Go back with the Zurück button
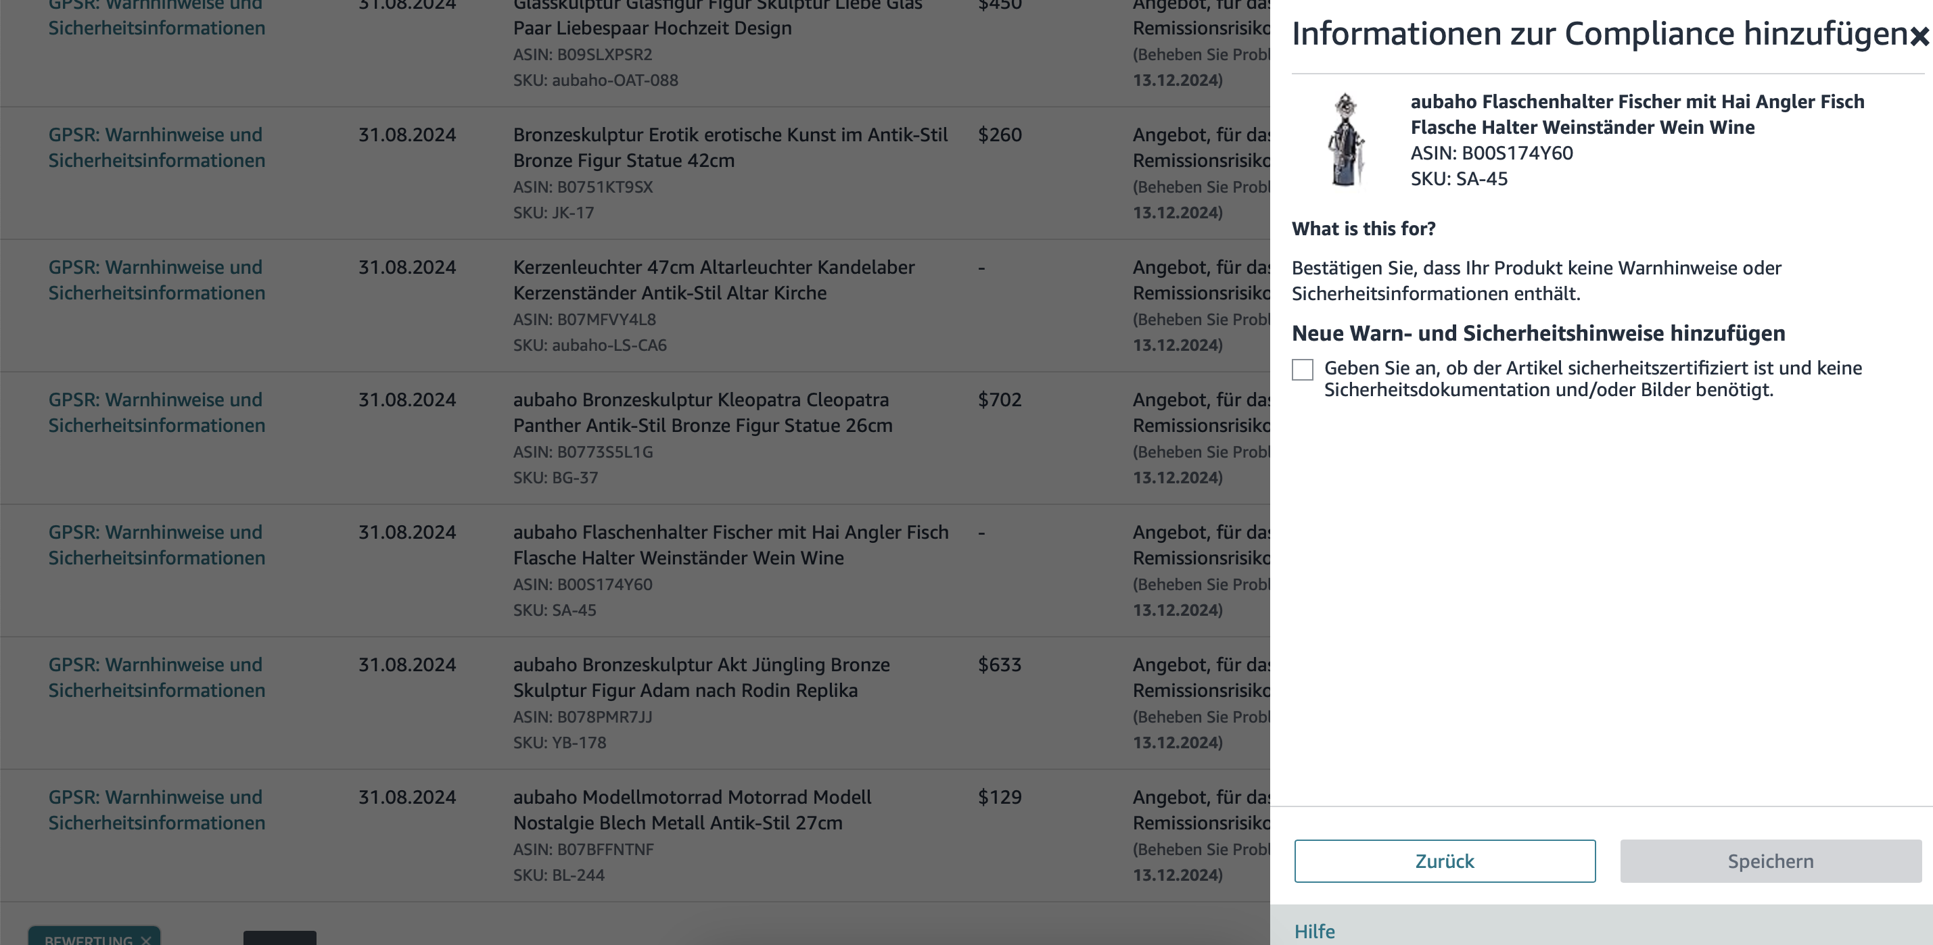 pyautogui.click(x=1445, y=861)
